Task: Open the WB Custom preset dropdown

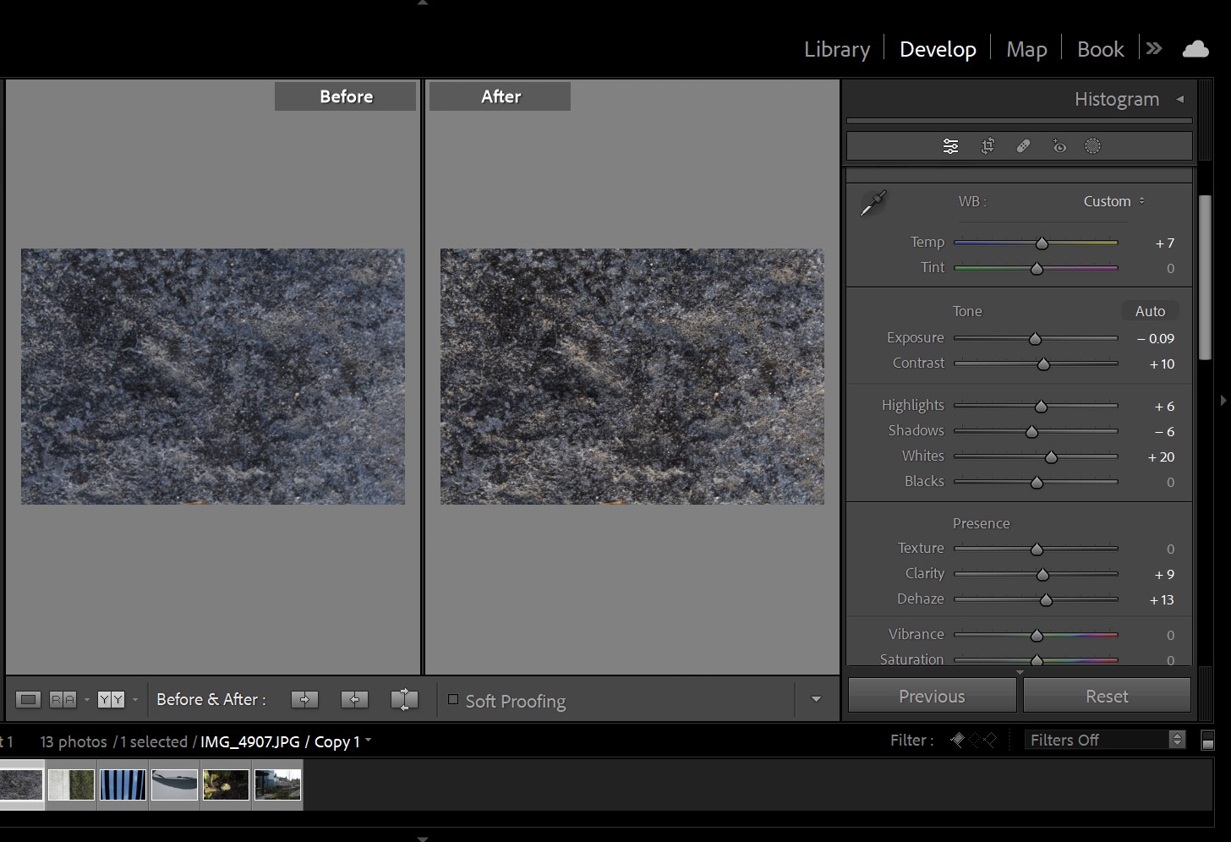Action: coord(1113,201)
